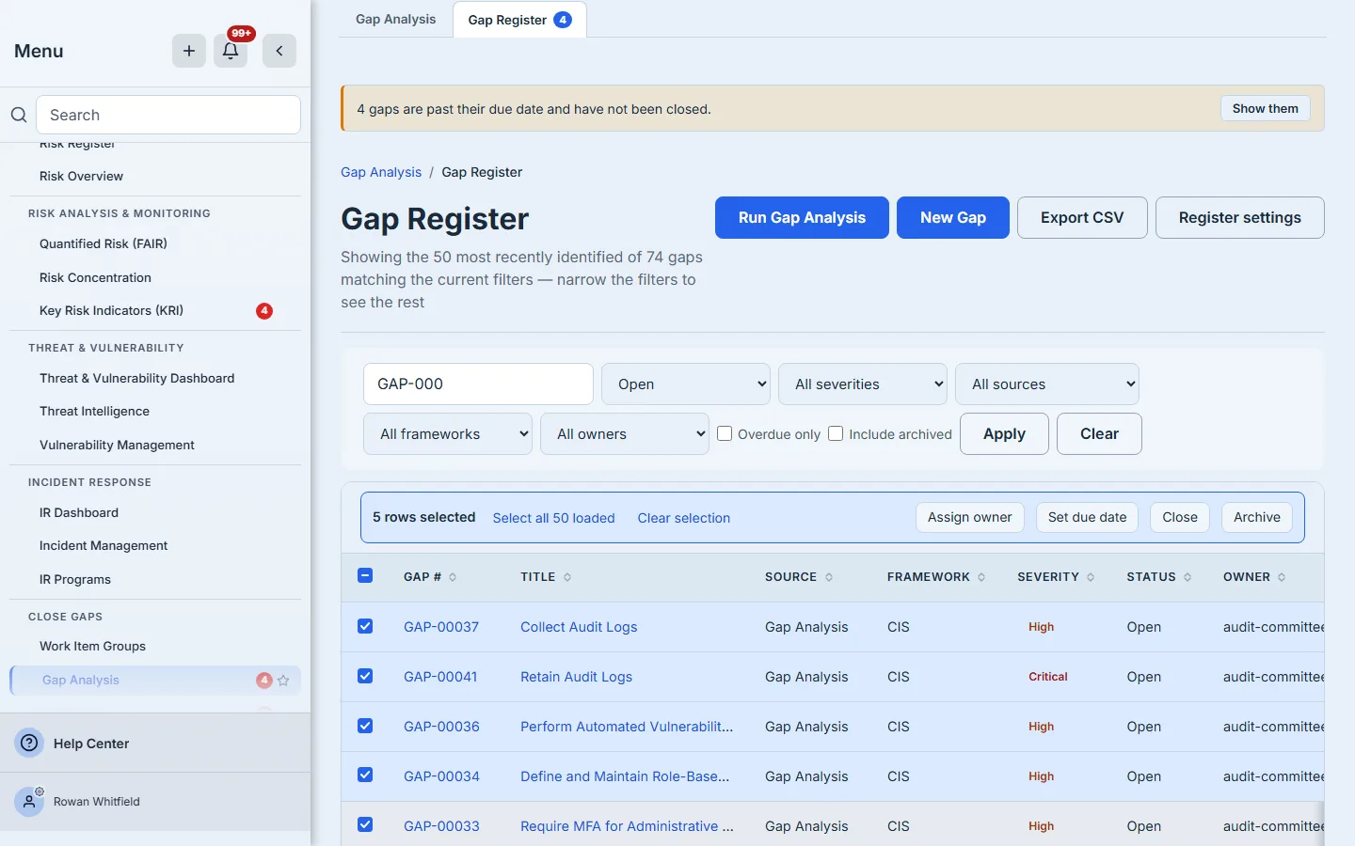The height and width of the screenshot is (846, 1355).
Task: Click in the GAP-000 filter field
Action: pyautogui.click(x=478, y=384)
